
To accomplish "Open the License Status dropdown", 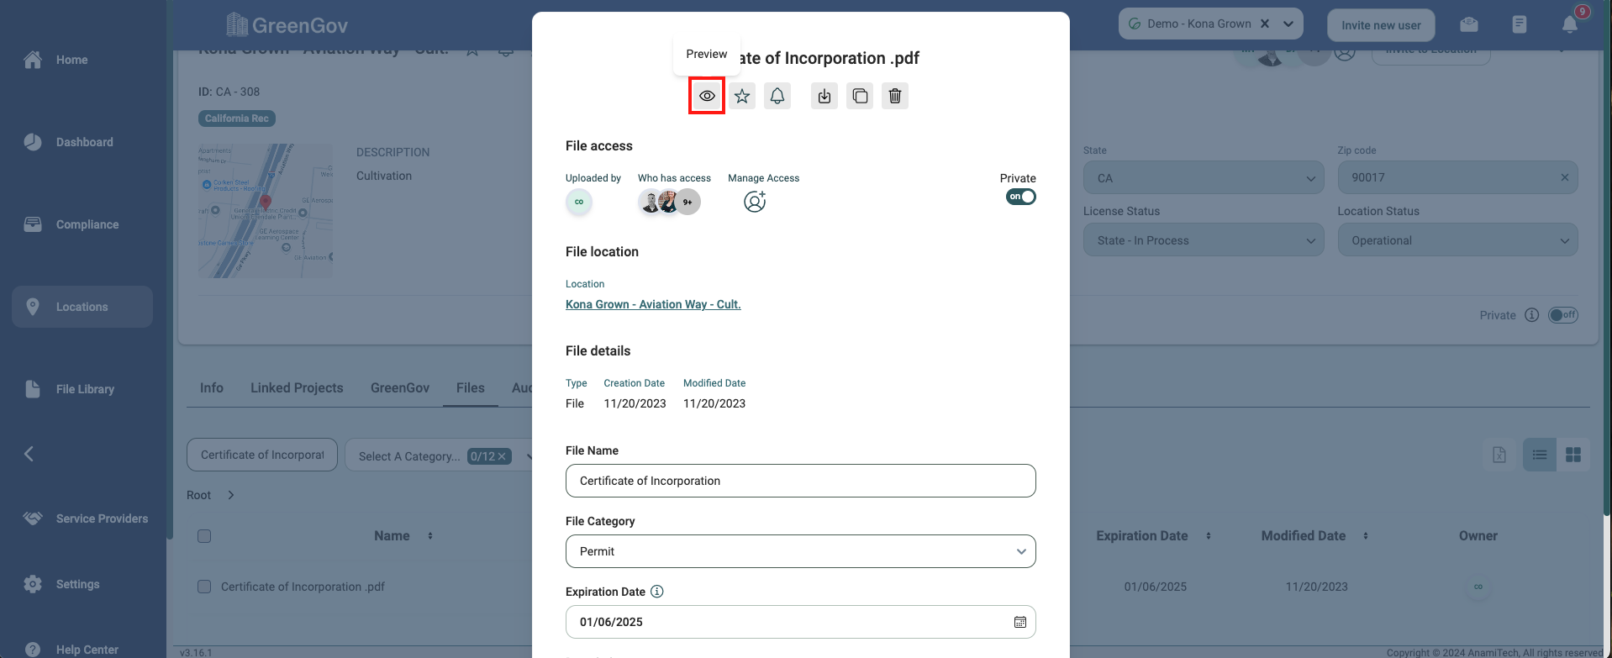I will click(x=1204, y=240).
